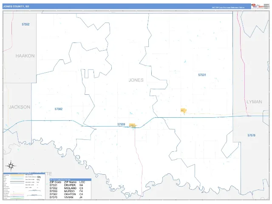272x204 pixels.
Task: Click the LYMAN county label
Action: pos(254,102)
